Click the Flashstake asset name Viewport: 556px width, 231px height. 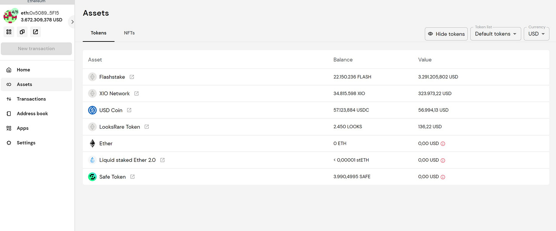click(x=112, y=77)
